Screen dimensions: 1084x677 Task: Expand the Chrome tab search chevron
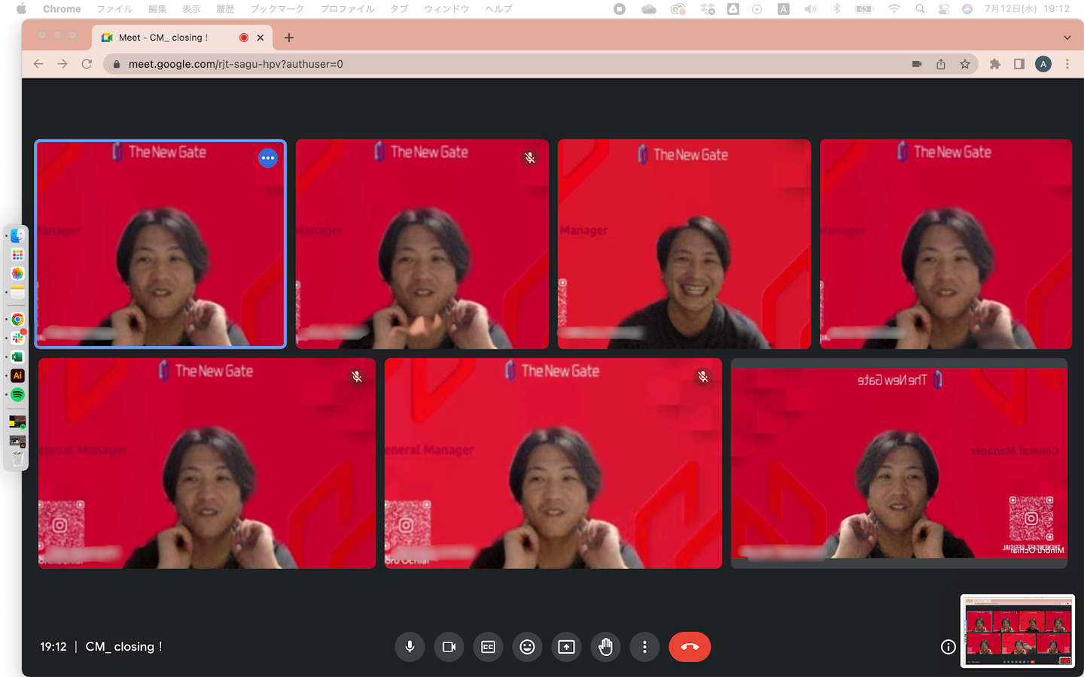coord(1067,38)
